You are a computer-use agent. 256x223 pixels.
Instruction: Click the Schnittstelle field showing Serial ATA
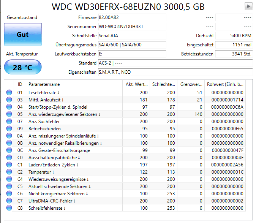pos(132,36)
